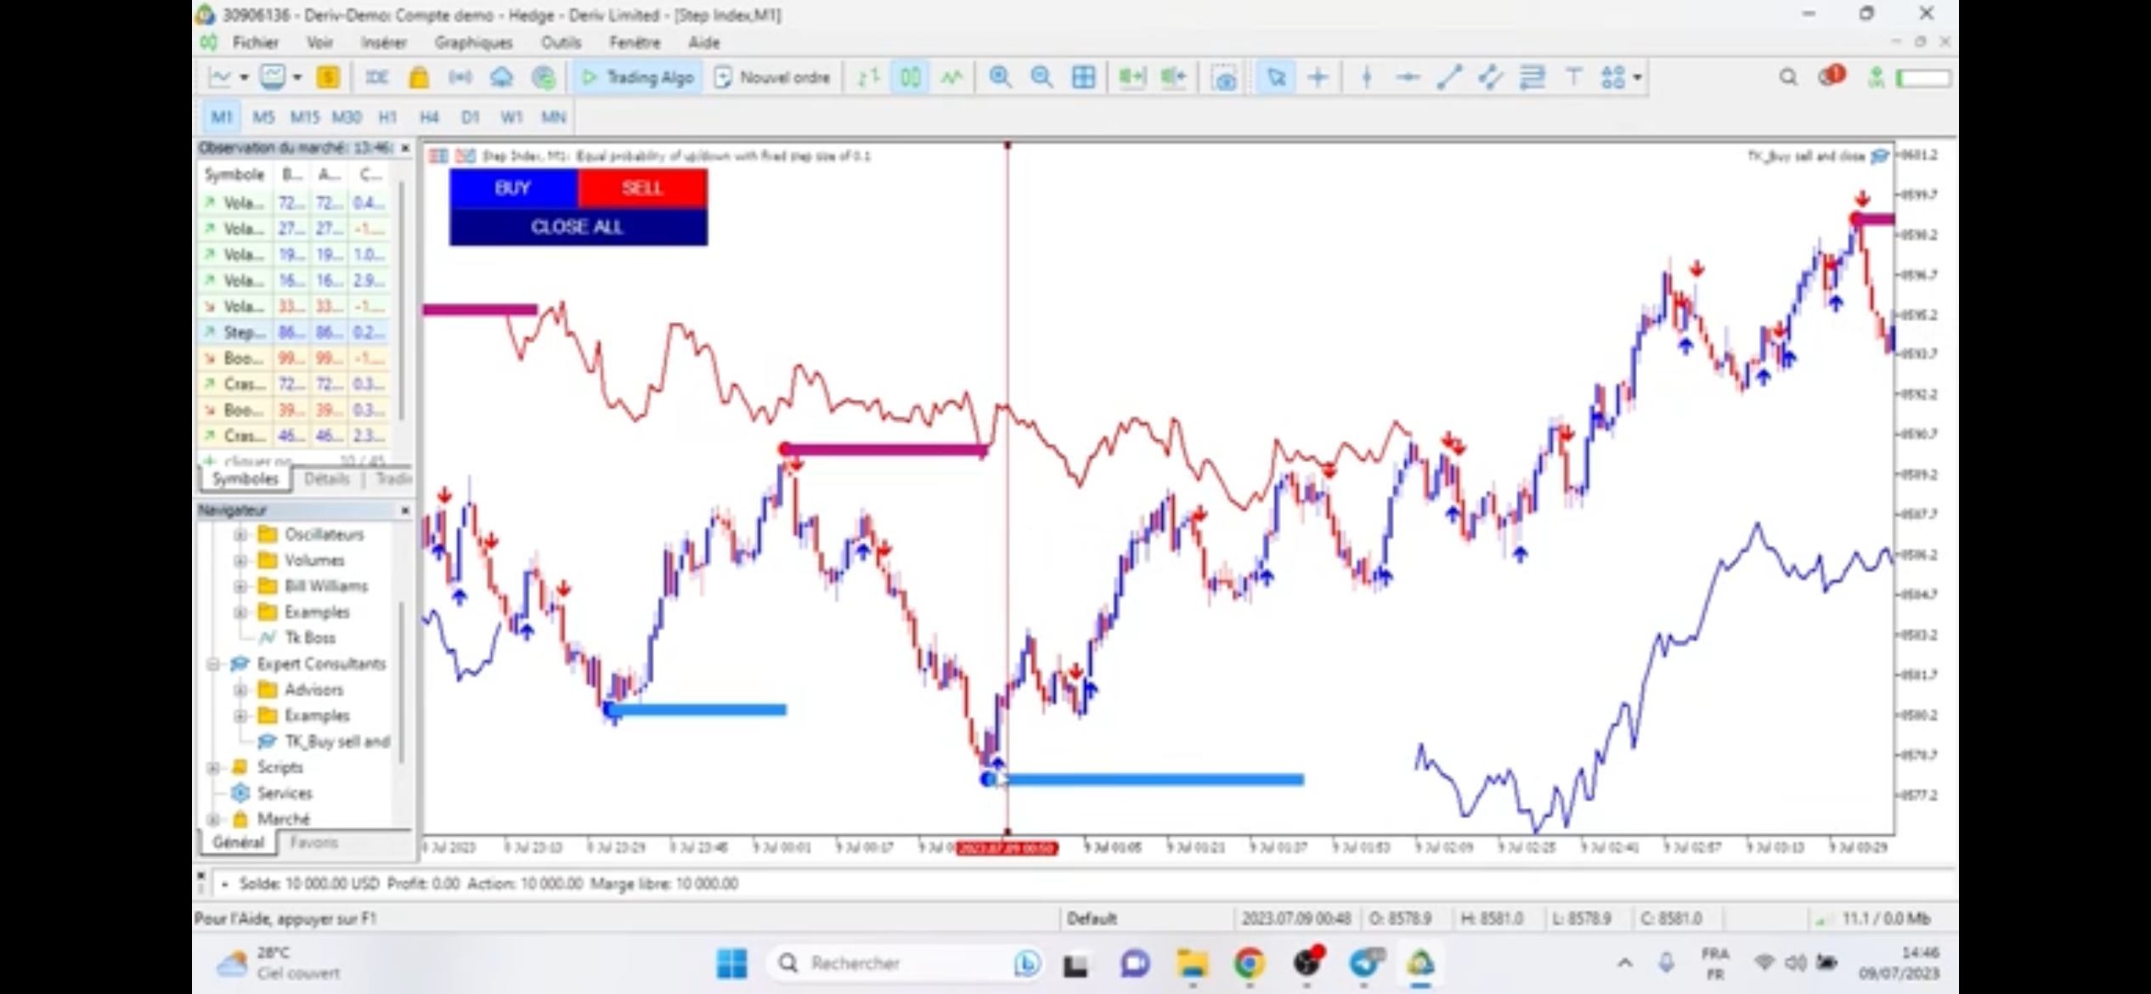2151x994 pixels.
Task: Toggle candlestick chart display mode
Action: (910, 78)
